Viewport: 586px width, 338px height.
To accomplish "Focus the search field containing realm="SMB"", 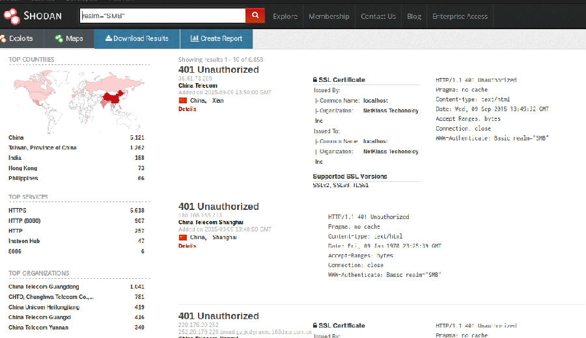I will [x=163, y=16].
